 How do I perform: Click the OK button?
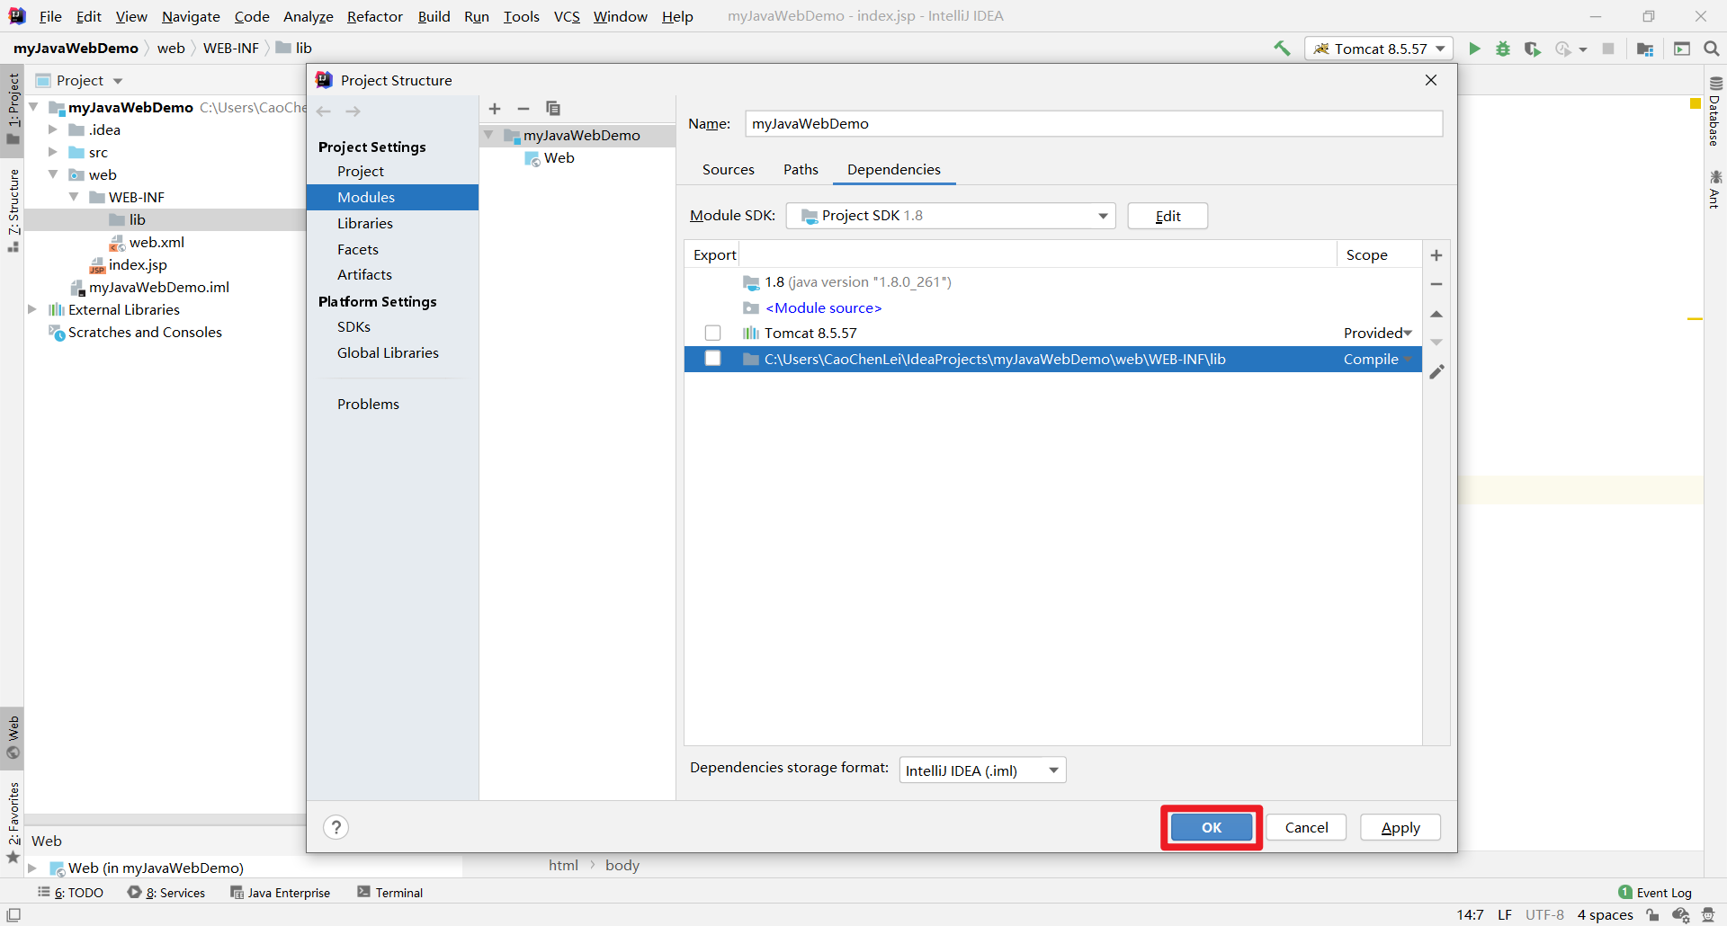point(1212,828)
